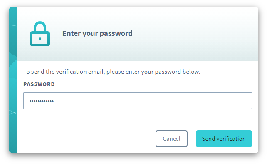Click the Cancel button
The height and width of the screenshot is (164, 267).
pyautogui.click(x=171, y=139)
